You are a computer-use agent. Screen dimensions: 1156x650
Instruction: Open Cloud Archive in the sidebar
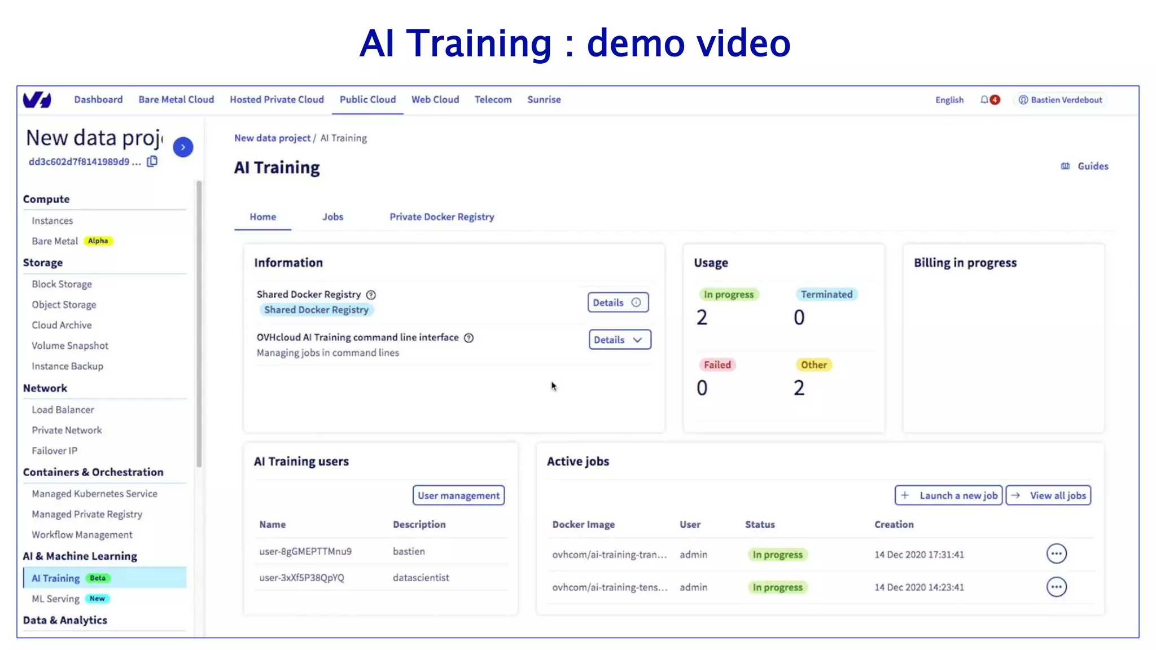tap(62, 325)
